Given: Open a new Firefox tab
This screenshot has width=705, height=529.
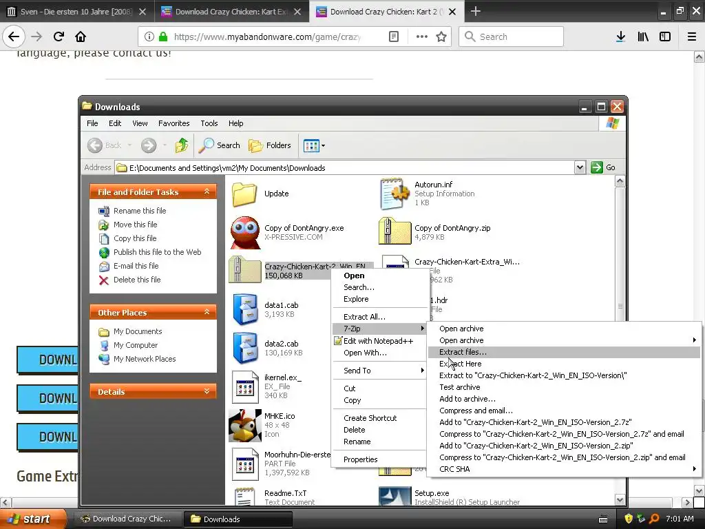Looking at the screenshot, I should [x=475, y=11].
